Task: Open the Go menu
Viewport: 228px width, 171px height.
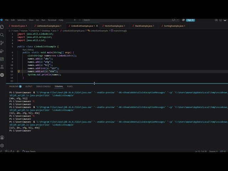Action: tap(37, 20)
